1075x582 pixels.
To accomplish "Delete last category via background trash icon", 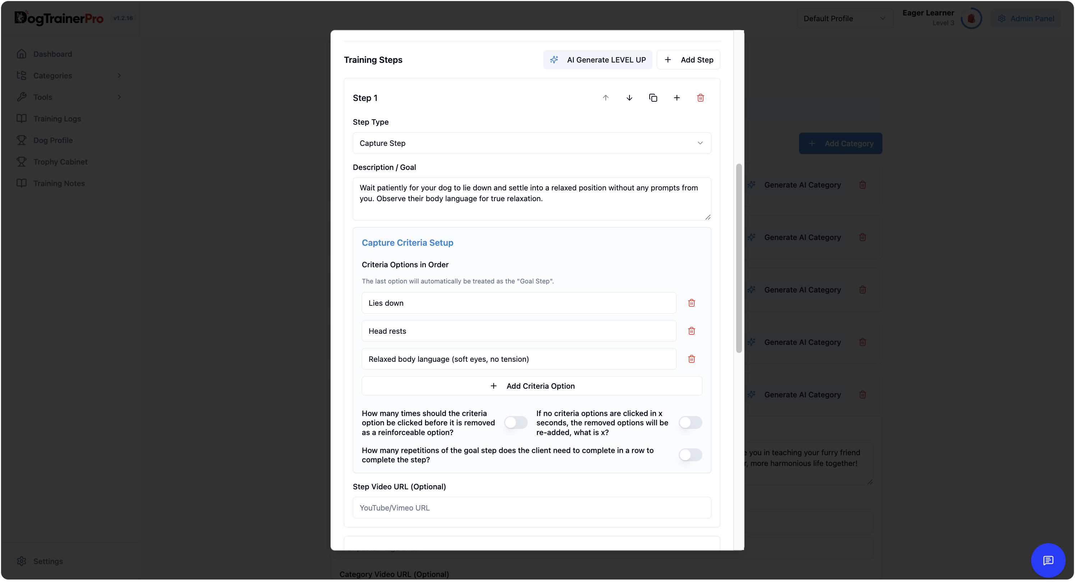I will 863,395.
